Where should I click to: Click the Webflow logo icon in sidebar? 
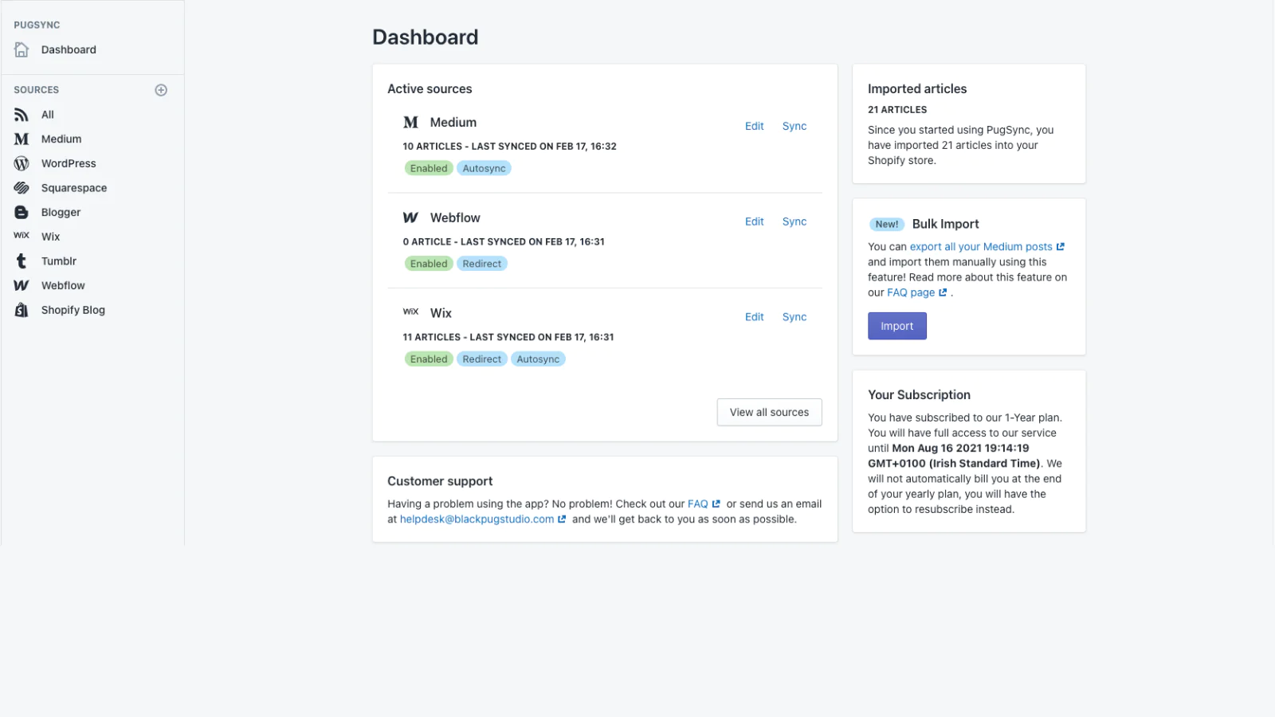[22, 285]
